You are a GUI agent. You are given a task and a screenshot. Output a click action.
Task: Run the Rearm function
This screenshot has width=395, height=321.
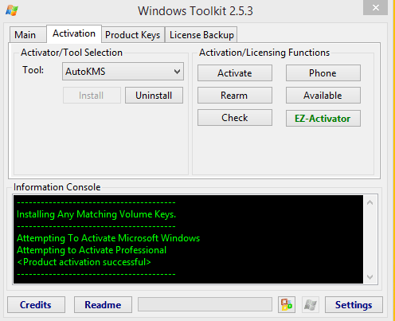(235, 96)
